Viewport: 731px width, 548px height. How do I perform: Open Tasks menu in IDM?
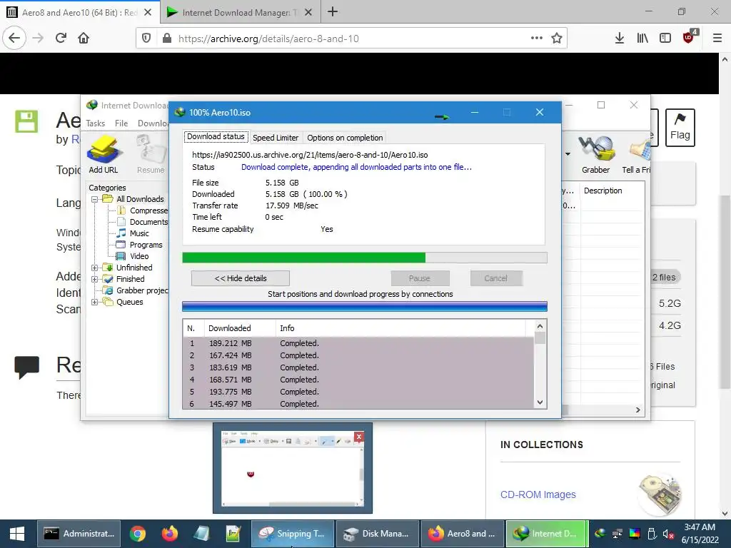pos(95,123)
